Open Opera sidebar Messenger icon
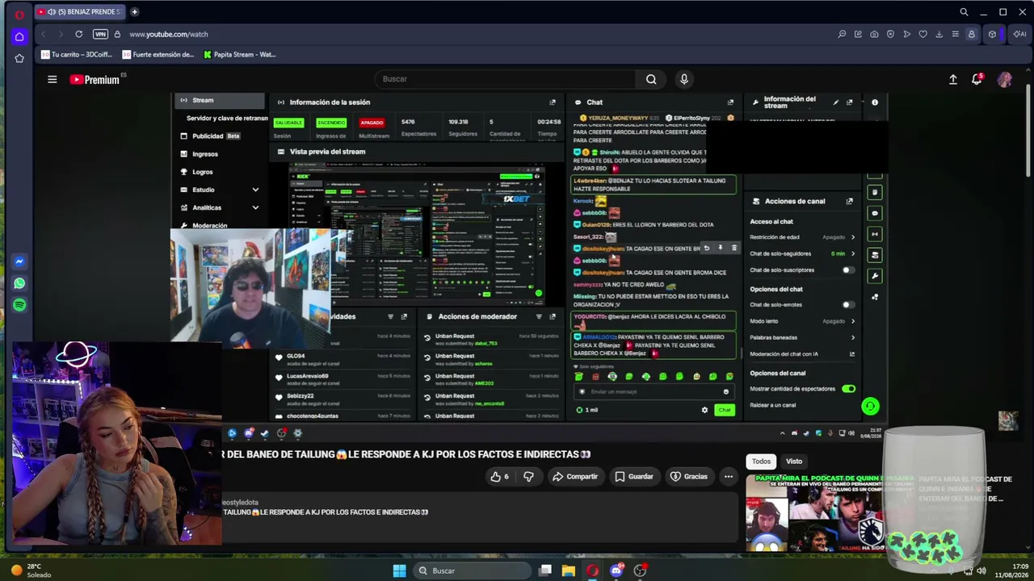1034x581 pixels. pos(19,261)
